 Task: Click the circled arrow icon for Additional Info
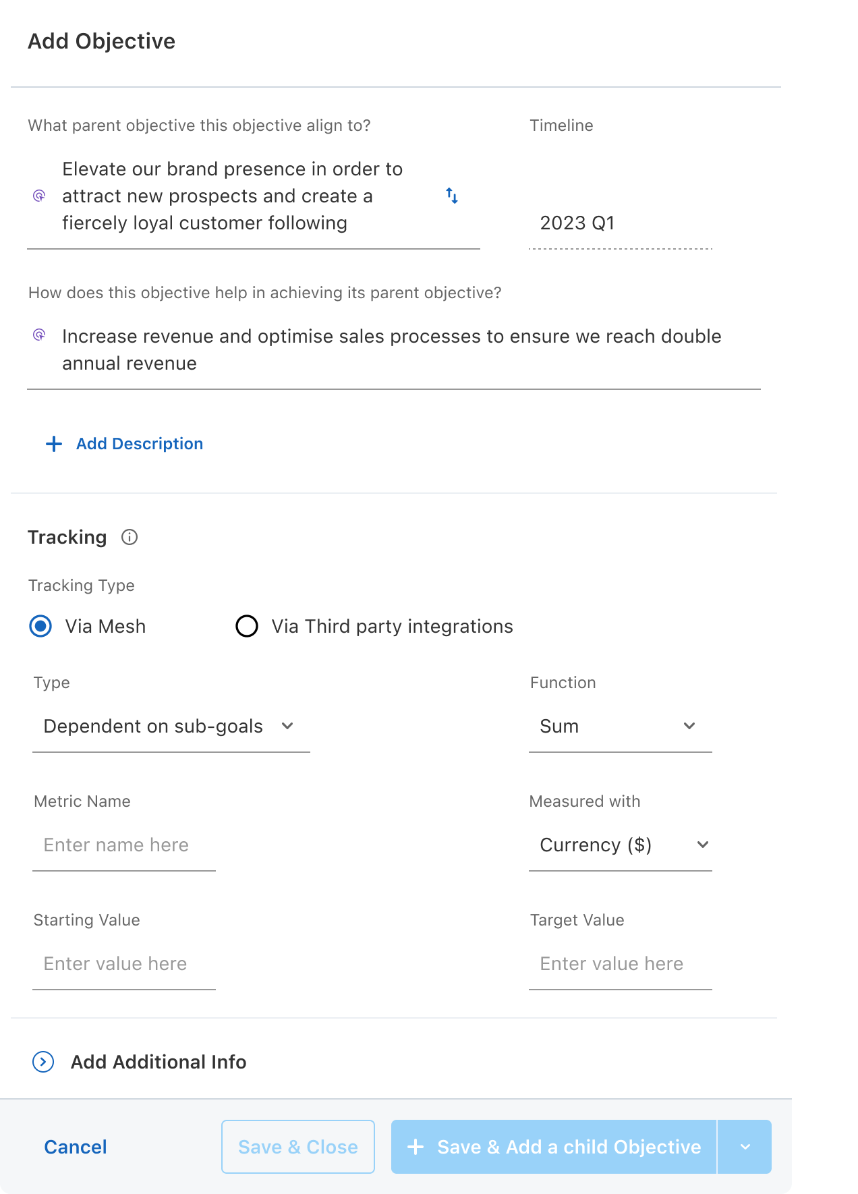click(43, 1062)
